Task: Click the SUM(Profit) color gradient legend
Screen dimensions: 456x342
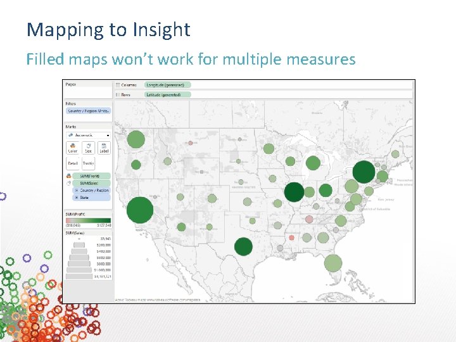Action: (89, 220)
